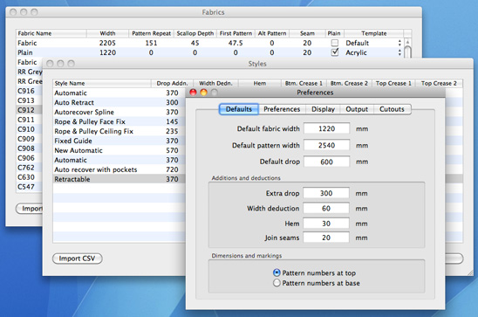
Task: Click width value 2205 in Fabric row
Action: point(107,43)
